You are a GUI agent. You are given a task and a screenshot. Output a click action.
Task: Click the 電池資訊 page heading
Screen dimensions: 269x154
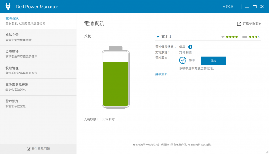point(94,23)
